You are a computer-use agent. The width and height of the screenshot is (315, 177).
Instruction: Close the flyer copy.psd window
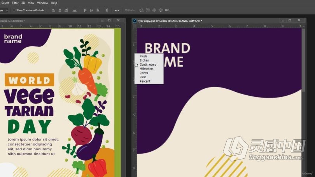[x=299, y=20]
